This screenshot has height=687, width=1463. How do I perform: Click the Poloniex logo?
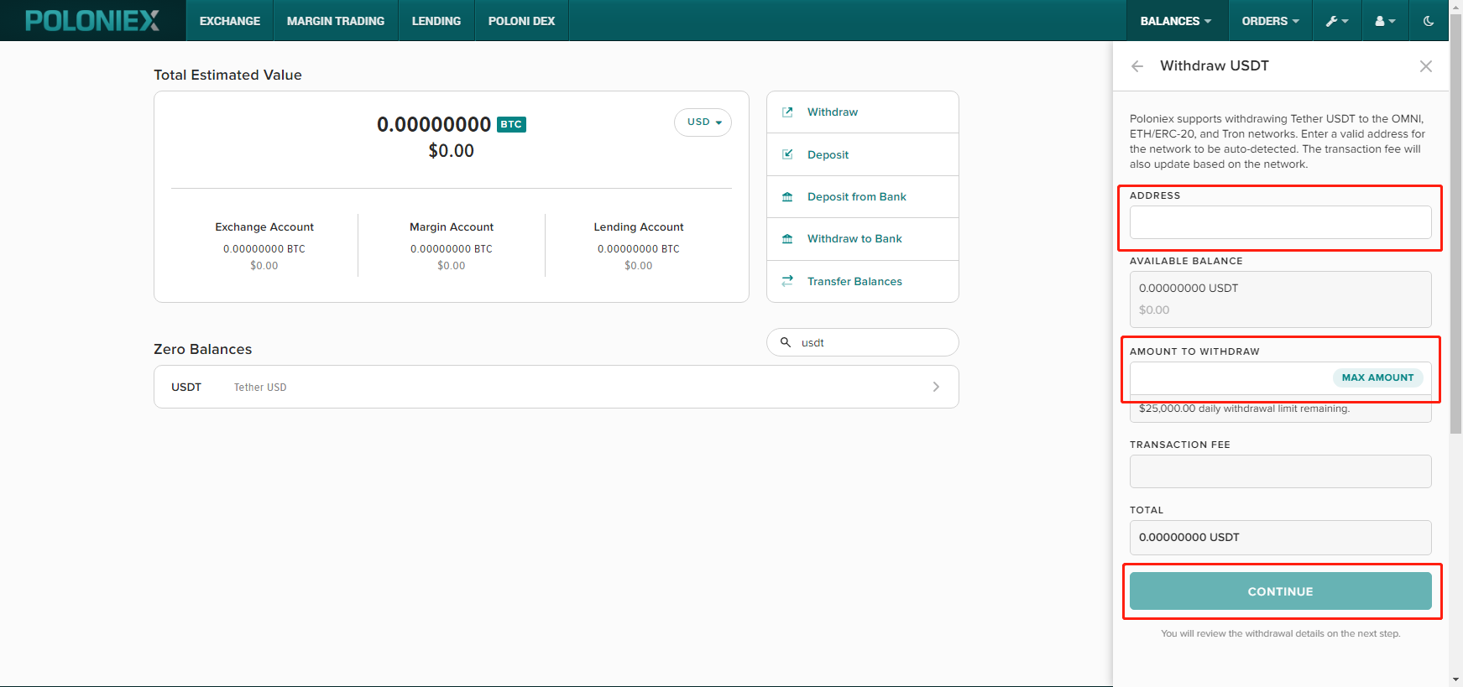click(x=92, y=20)
